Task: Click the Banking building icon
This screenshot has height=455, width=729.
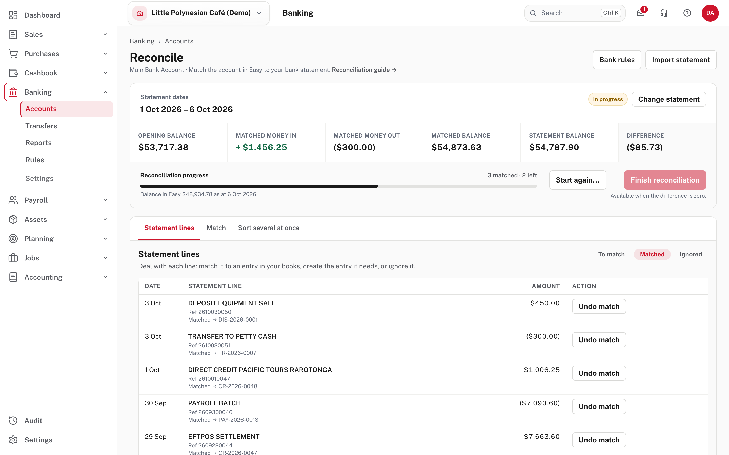Action: click(13, 92)
